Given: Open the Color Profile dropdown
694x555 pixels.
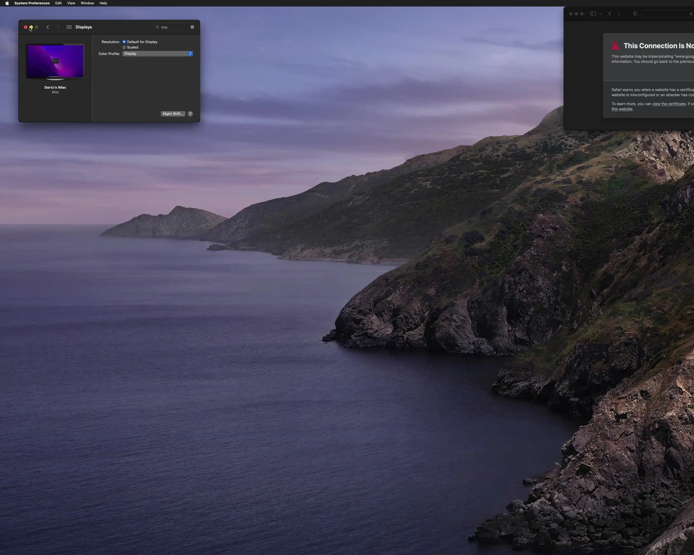Looking at the screenshot, I should [158, 54].
